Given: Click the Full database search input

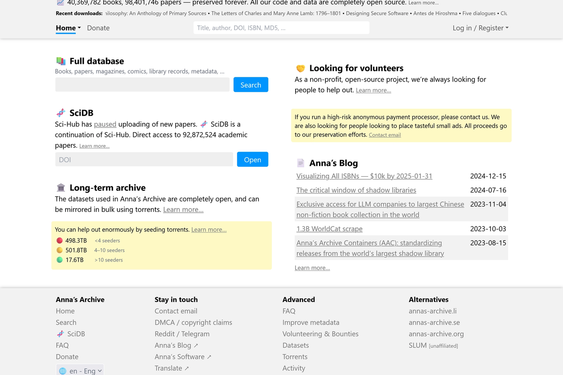Looking at the screenshot, I should [x=143, y=85].
